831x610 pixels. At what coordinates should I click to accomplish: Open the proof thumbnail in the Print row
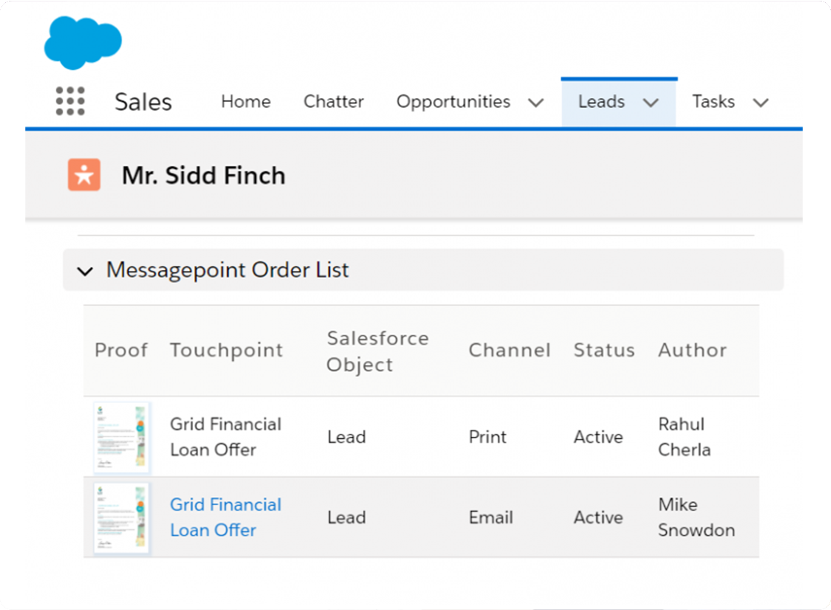click(x=121, y=437)
